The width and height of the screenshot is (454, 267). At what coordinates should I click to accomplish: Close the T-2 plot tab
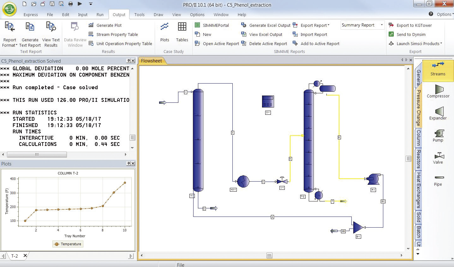coord(25,256)
